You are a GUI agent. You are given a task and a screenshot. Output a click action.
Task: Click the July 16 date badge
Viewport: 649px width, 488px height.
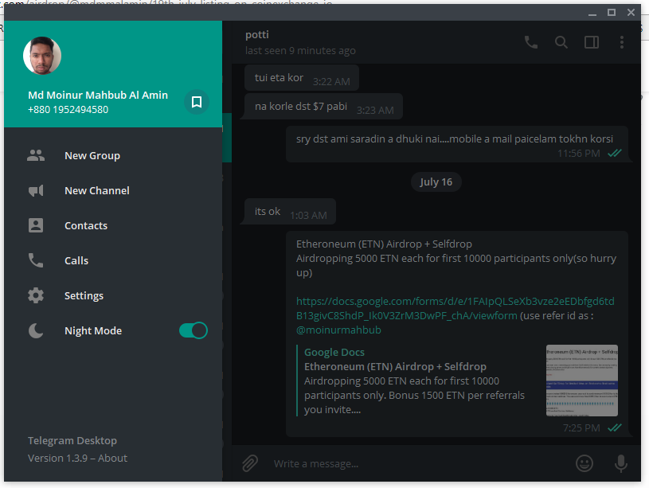tap(436, 182)
